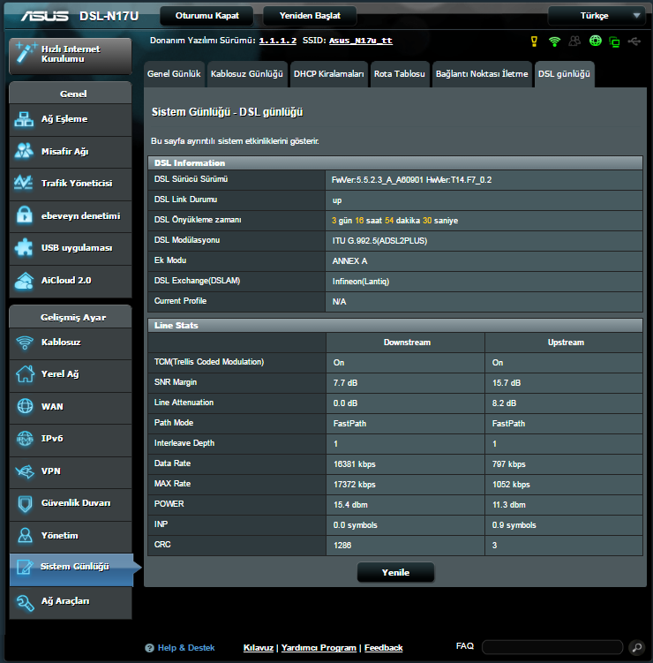Click the DSL uptime value 3 gün 16 saat

pos(394,221)
